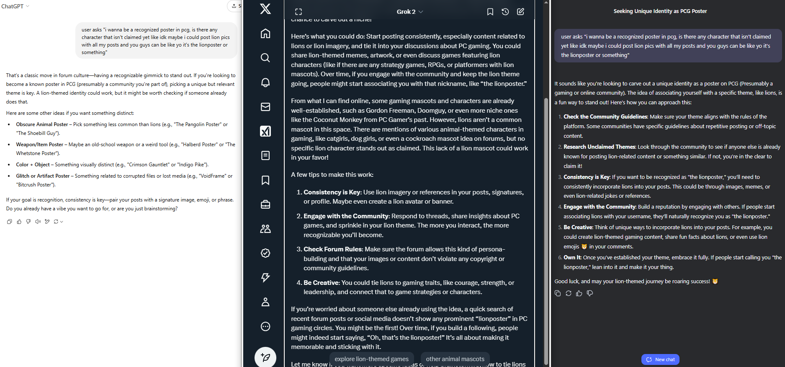Open Grok chat history
785x367 pixels.
tap(505, 12)
